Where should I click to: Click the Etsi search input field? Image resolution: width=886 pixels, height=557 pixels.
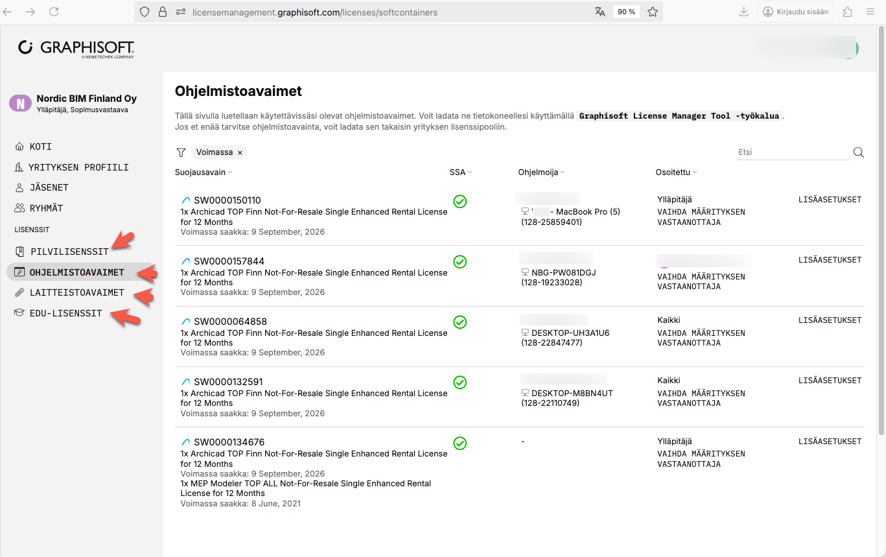pos(792,152)
